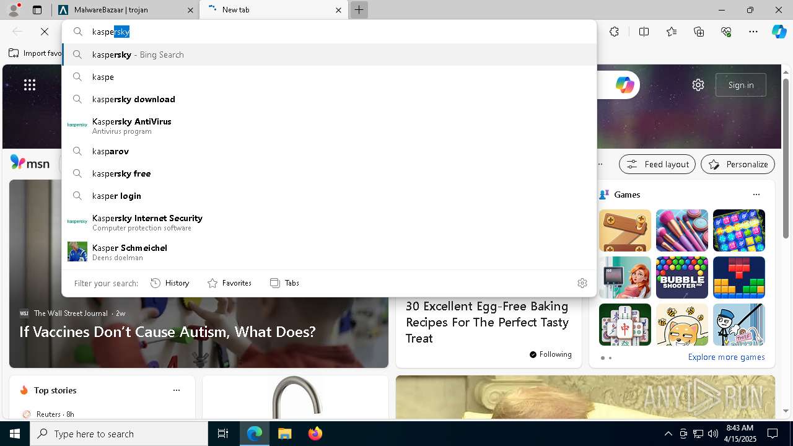
Task: Open search suggestion settings gear
Action: point(582,283)
